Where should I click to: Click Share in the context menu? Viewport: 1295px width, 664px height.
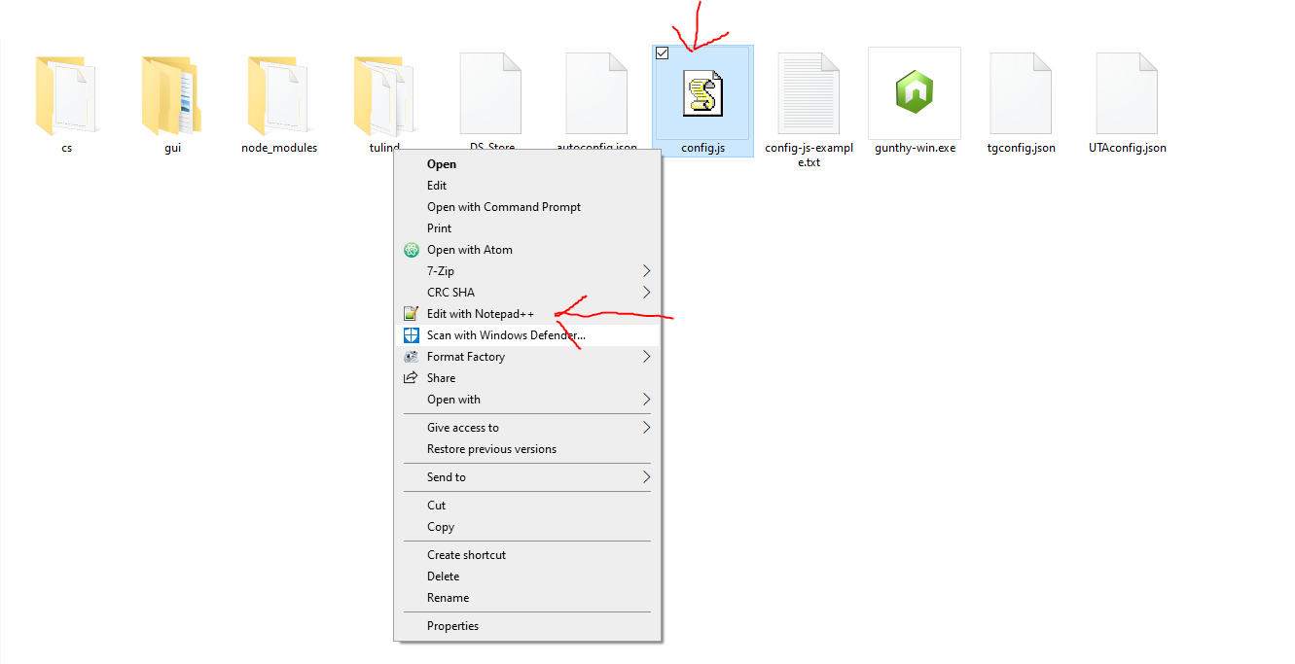[441, 378]
